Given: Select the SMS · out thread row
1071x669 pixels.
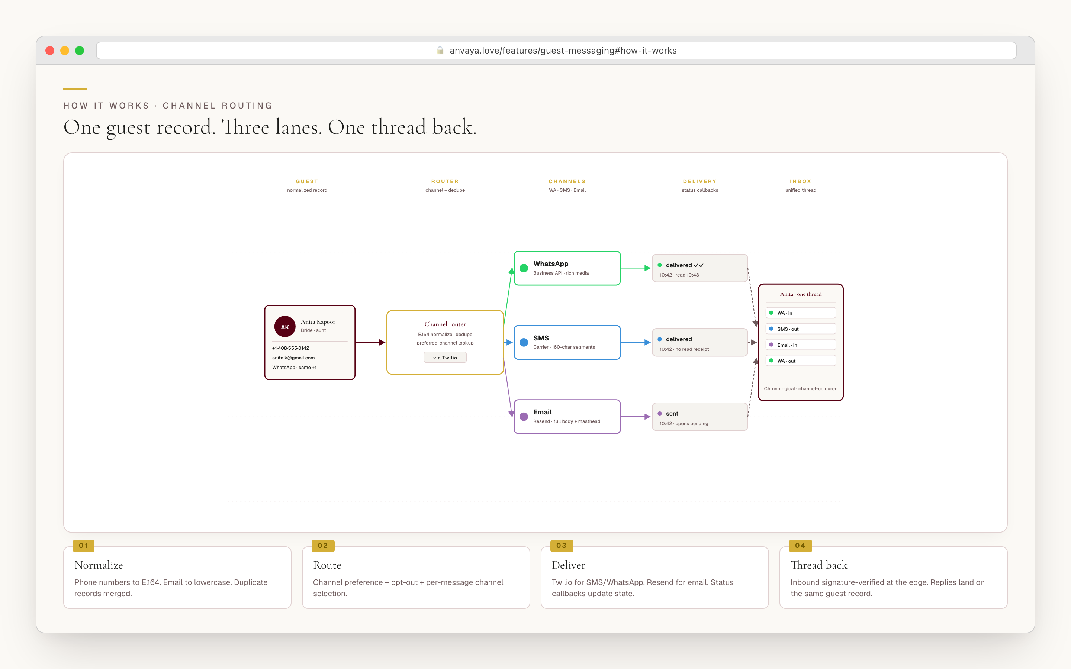Looking at the screenshot, I should (801, 329).
